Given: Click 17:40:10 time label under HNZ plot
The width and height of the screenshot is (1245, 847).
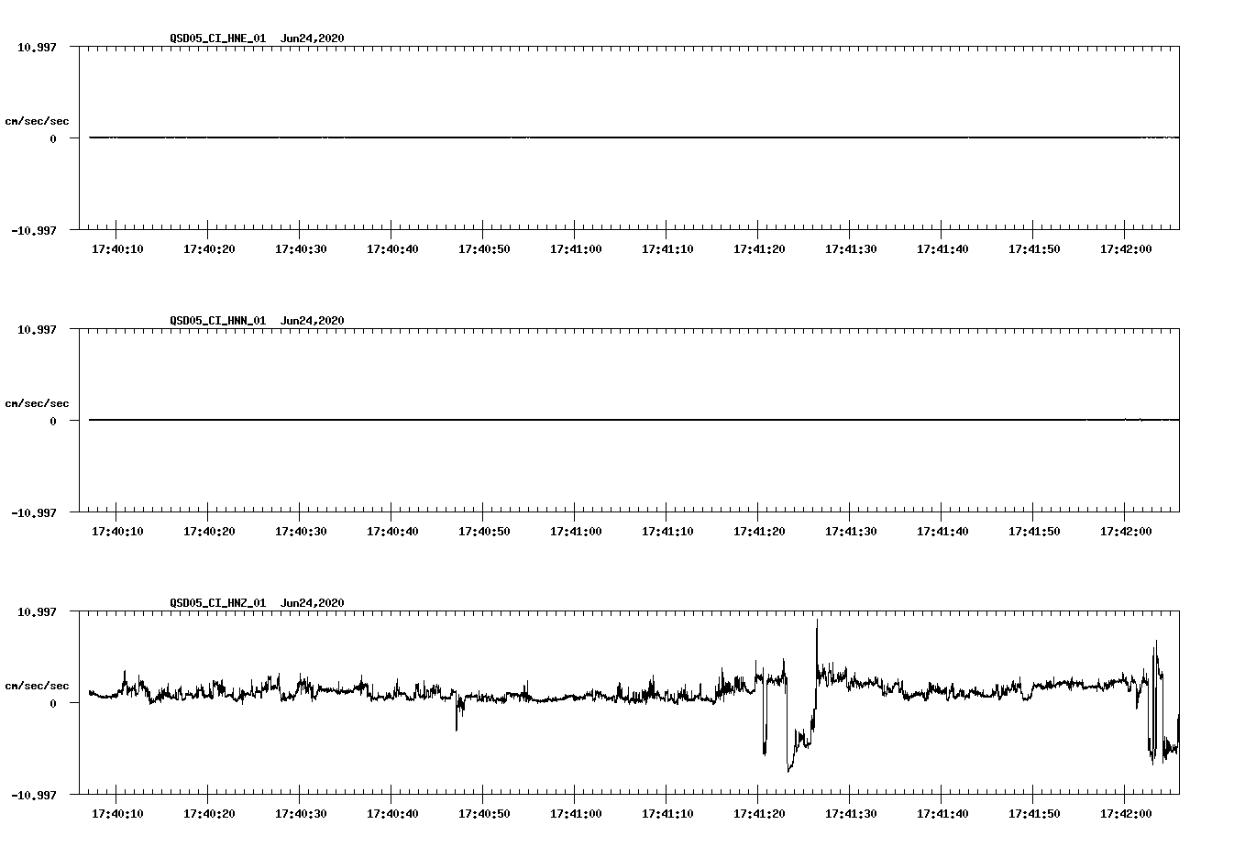Looking at the screenshot, I should 117,813.
